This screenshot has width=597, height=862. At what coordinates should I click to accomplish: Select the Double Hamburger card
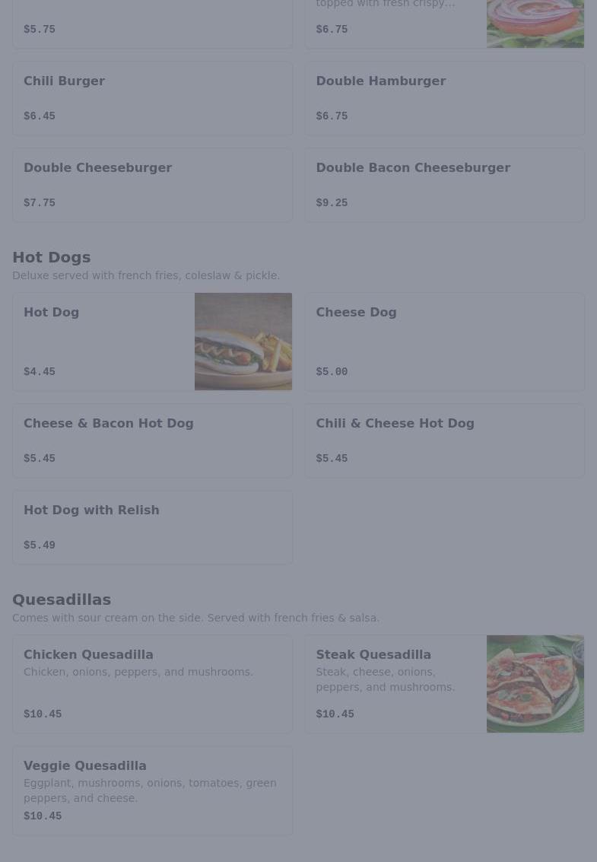point(445,98)
